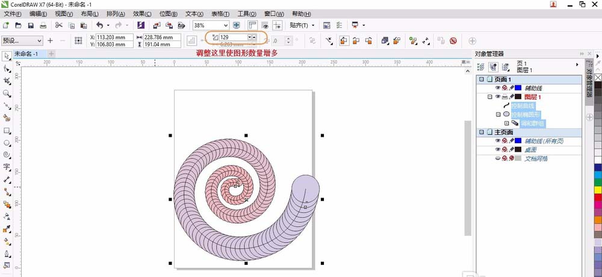Toggle visibility of 文档网格 layer

(498, 158)
